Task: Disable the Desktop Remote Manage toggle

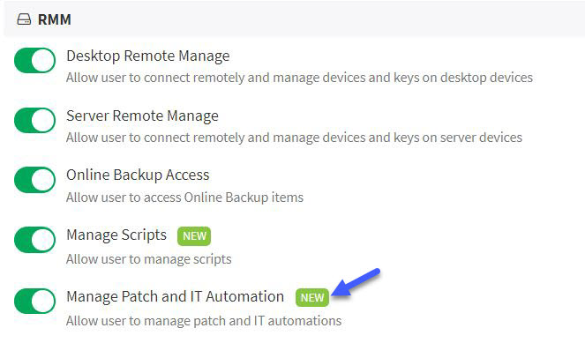Action: point(34,60)
